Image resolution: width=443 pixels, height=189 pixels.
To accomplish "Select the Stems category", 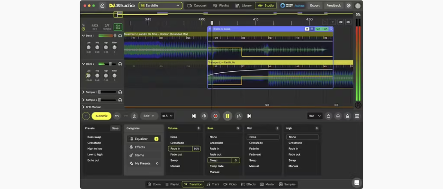I will [144, 155].
